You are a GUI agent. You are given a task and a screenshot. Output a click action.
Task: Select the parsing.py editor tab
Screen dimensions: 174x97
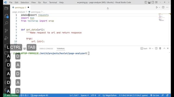click(21, 8)
